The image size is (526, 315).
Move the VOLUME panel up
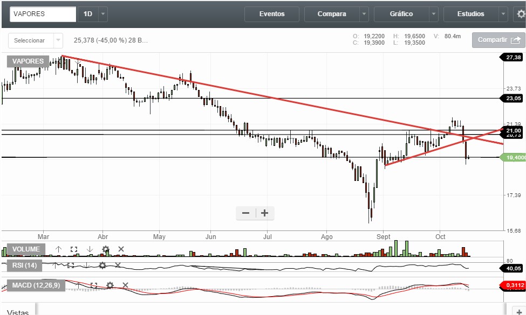coord(58,249)
